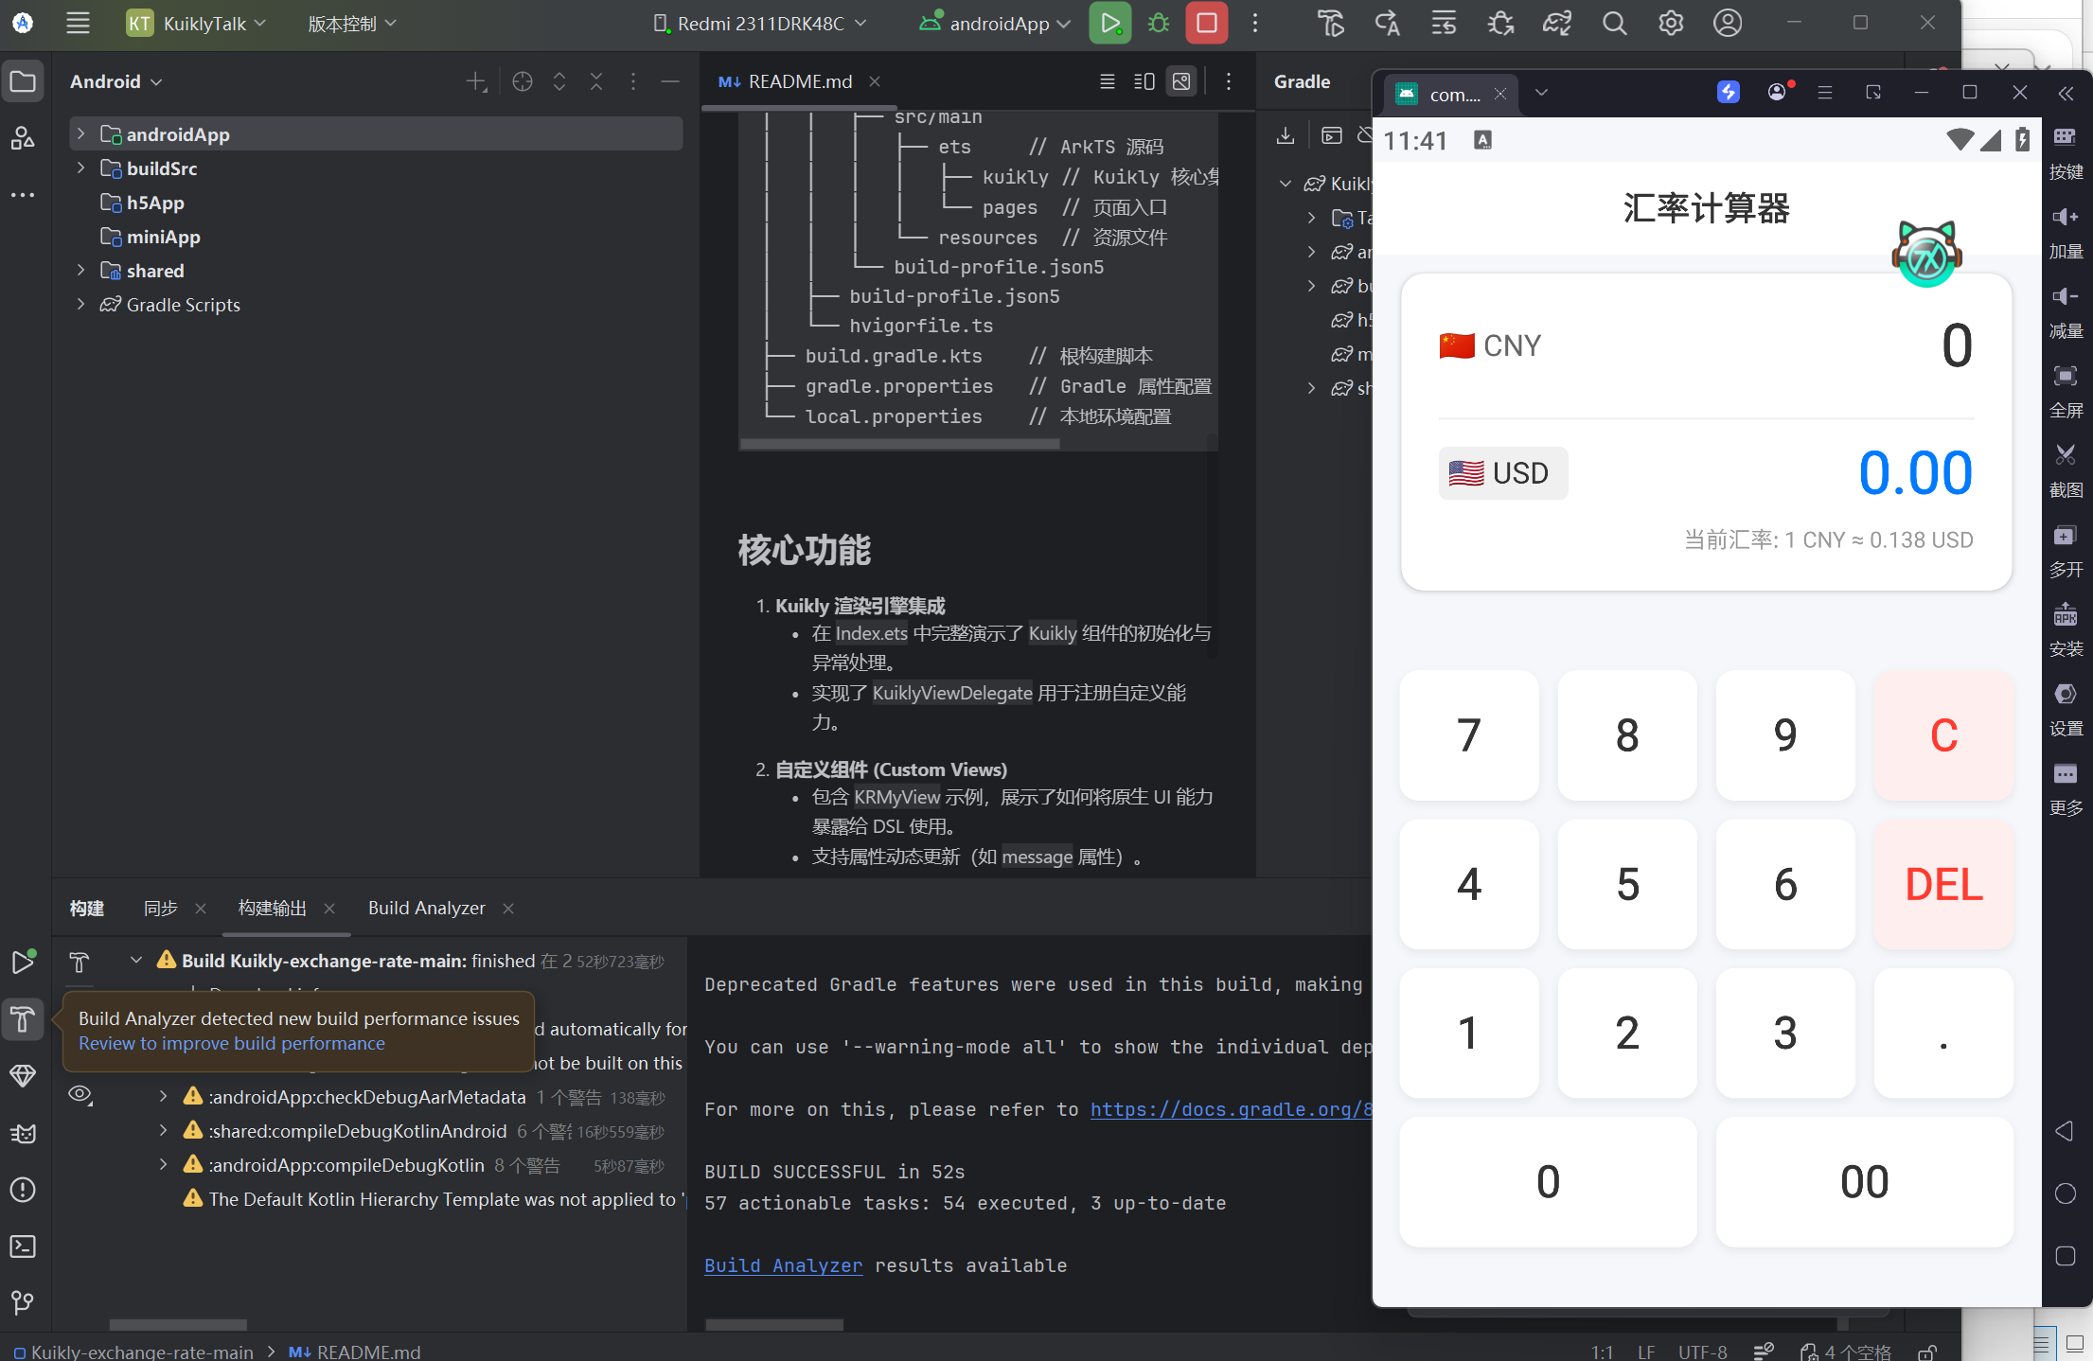The image size is (2093, 1361).
Task: Open the Git branch tool window icon
Action: [x=23, y=1303]
